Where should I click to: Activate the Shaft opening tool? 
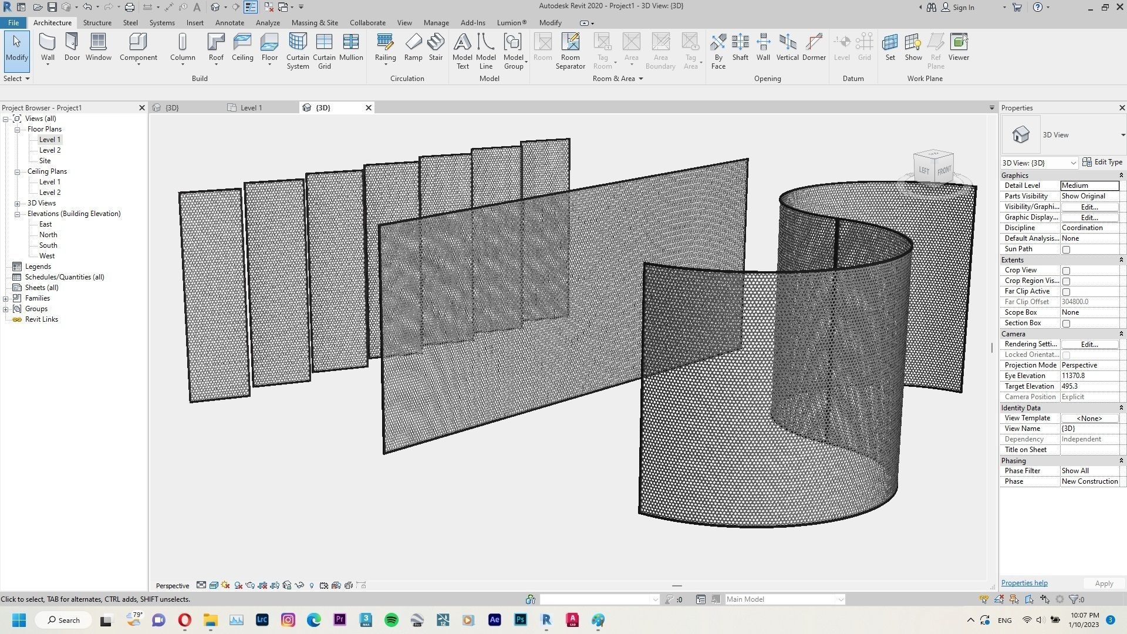click(740, 47)
